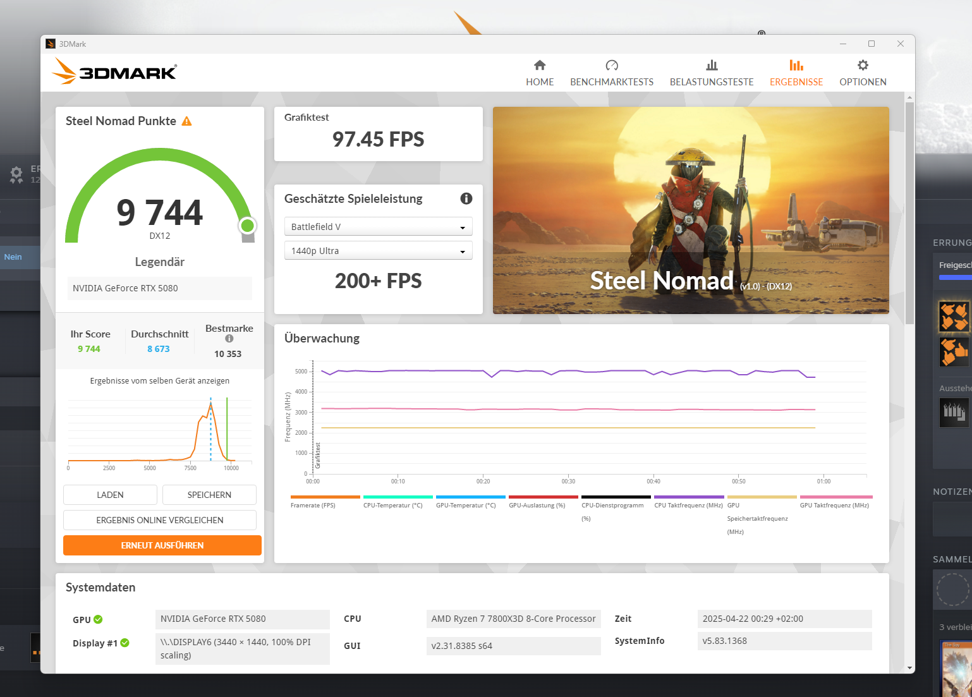The height and width of the screenshot is (697, 972).
Task: Click the gear badge icon in the background window
Action: tap(16, 174)
